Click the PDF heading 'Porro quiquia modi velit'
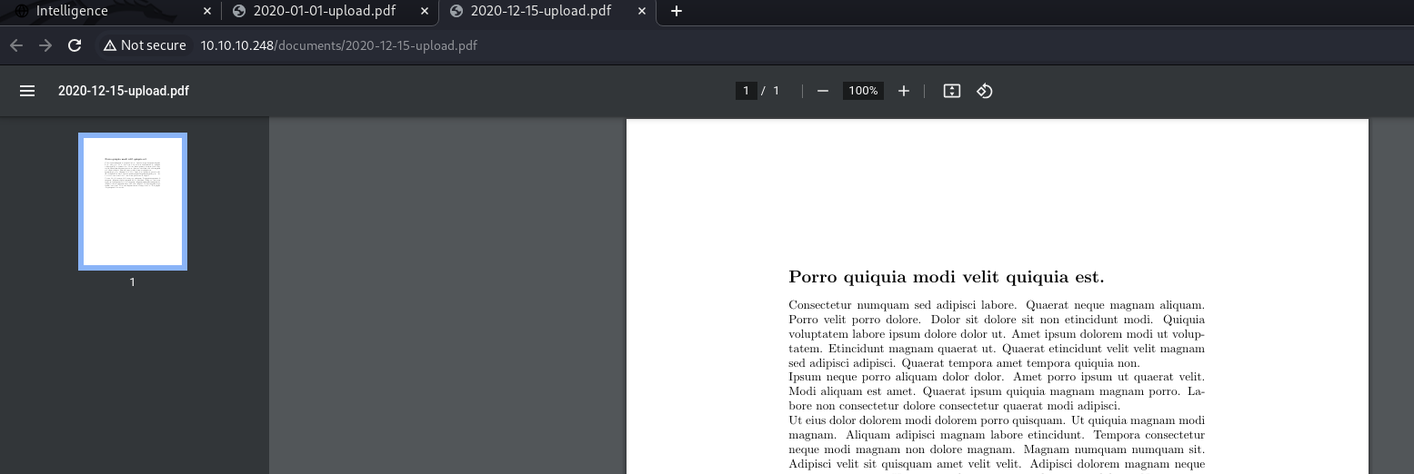This screenshot has height=474, width=1414. pos(946,277)
